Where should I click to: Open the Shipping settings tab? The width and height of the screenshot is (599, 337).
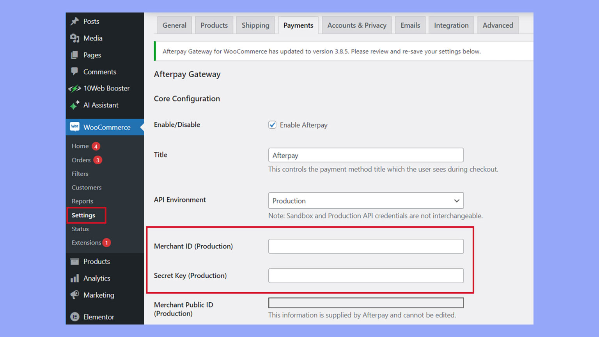click(x=255, y=25)
